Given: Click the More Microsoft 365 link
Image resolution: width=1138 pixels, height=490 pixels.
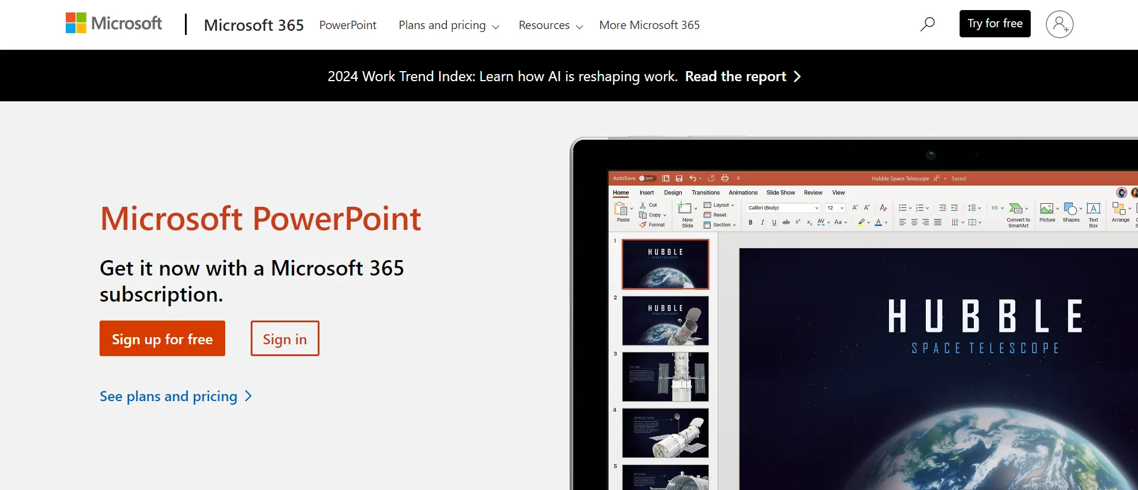Looking at the screenshot, I should coord(650,25).
